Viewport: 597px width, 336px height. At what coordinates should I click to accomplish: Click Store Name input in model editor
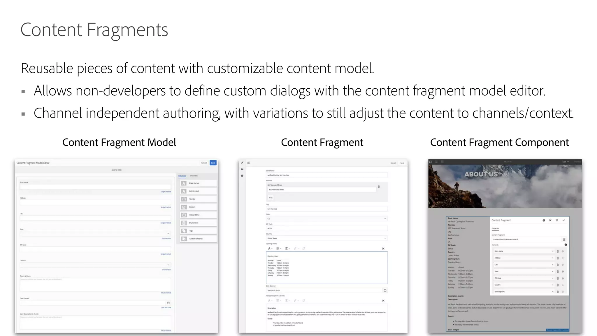tap(95, 187)
